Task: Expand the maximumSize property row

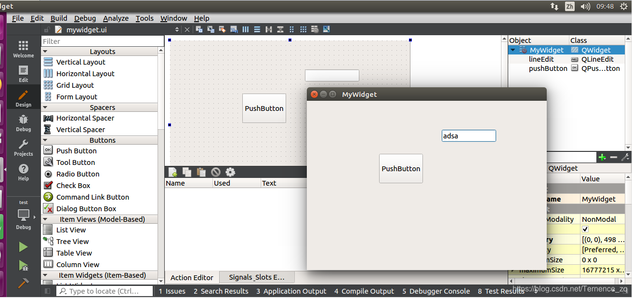Action: pyautogui.click(x=513, y=270)
